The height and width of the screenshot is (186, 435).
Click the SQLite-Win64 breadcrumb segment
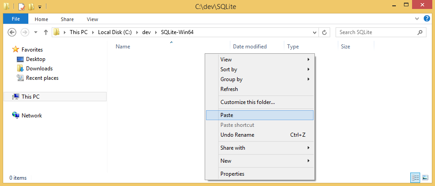pos(177,32)
